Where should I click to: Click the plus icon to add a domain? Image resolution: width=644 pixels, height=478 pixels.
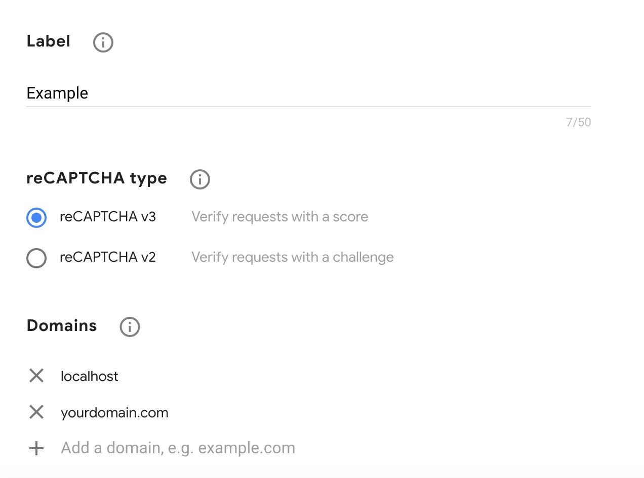pos(36,448)
